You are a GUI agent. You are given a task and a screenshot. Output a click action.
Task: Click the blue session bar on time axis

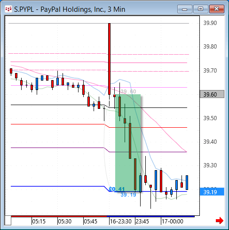(150, 216)
